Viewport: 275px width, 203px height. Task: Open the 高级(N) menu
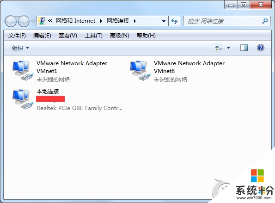[x=119, y=36]
